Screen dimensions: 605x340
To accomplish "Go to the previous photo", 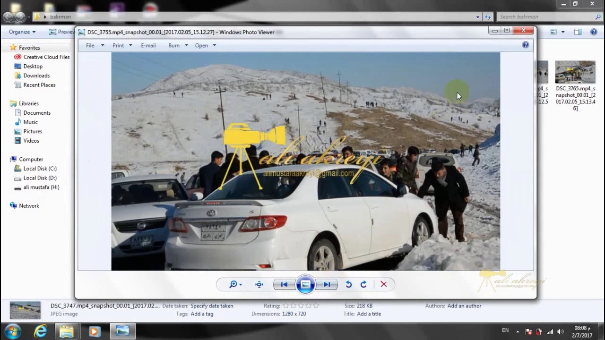I will (x=284, y=284).
